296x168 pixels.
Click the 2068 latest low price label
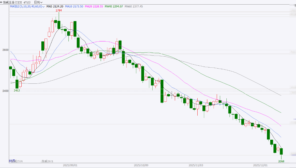[x=281, y=162]
